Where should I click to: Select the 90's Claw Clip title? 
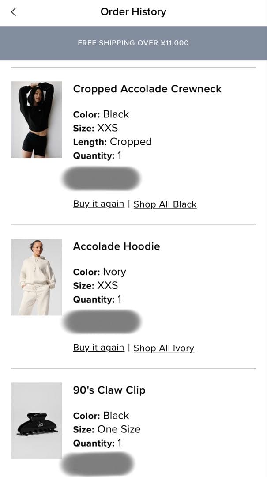(x=109, y=390)
